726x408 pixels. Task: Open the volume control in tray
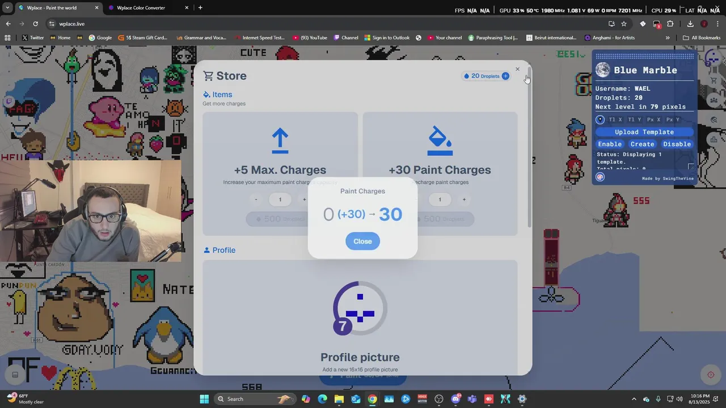click(679, 399)
